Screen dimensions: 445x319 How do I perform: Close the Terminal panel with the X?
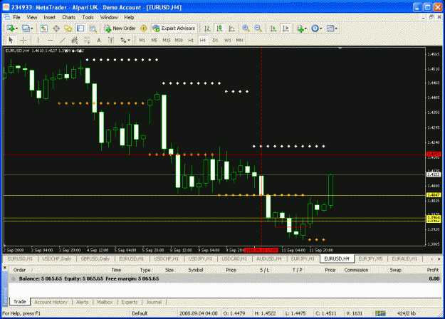point(4,268)
